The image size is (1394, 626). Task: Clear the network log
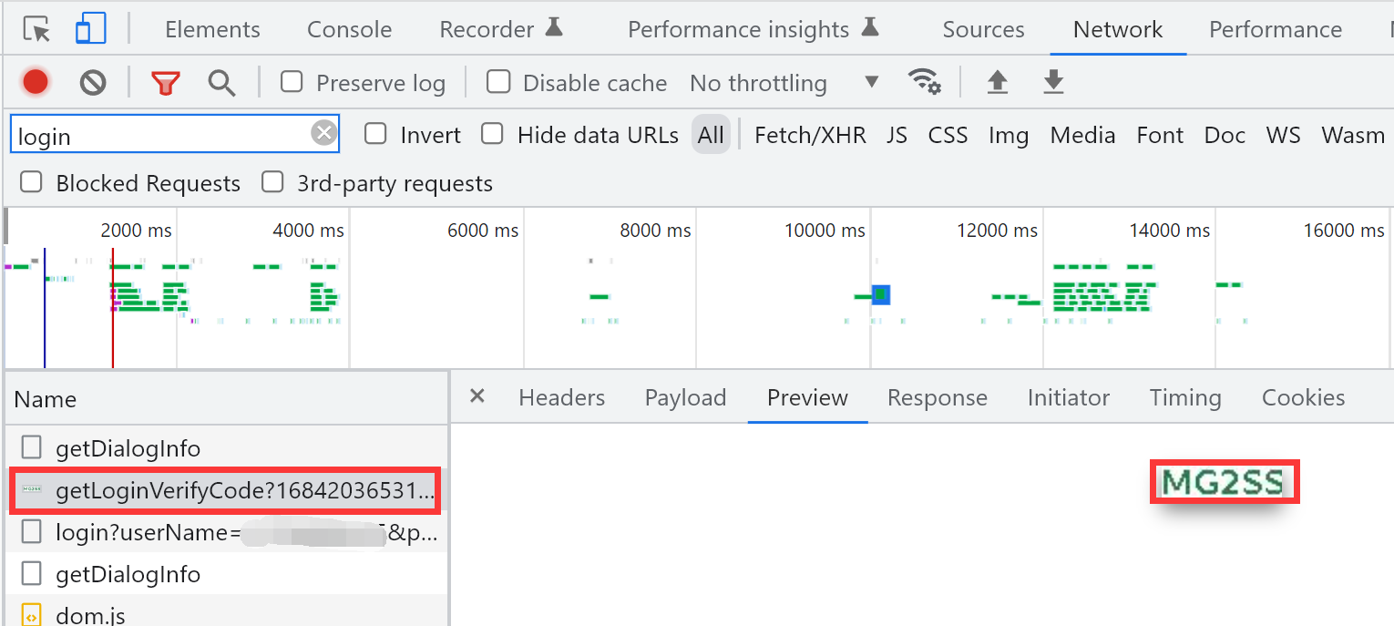(x=92, y=83)
